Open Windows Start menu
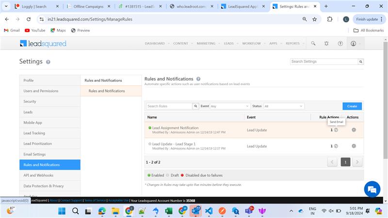Image resolution: width=388 pixels, height=218 pixels. [62, 211]
